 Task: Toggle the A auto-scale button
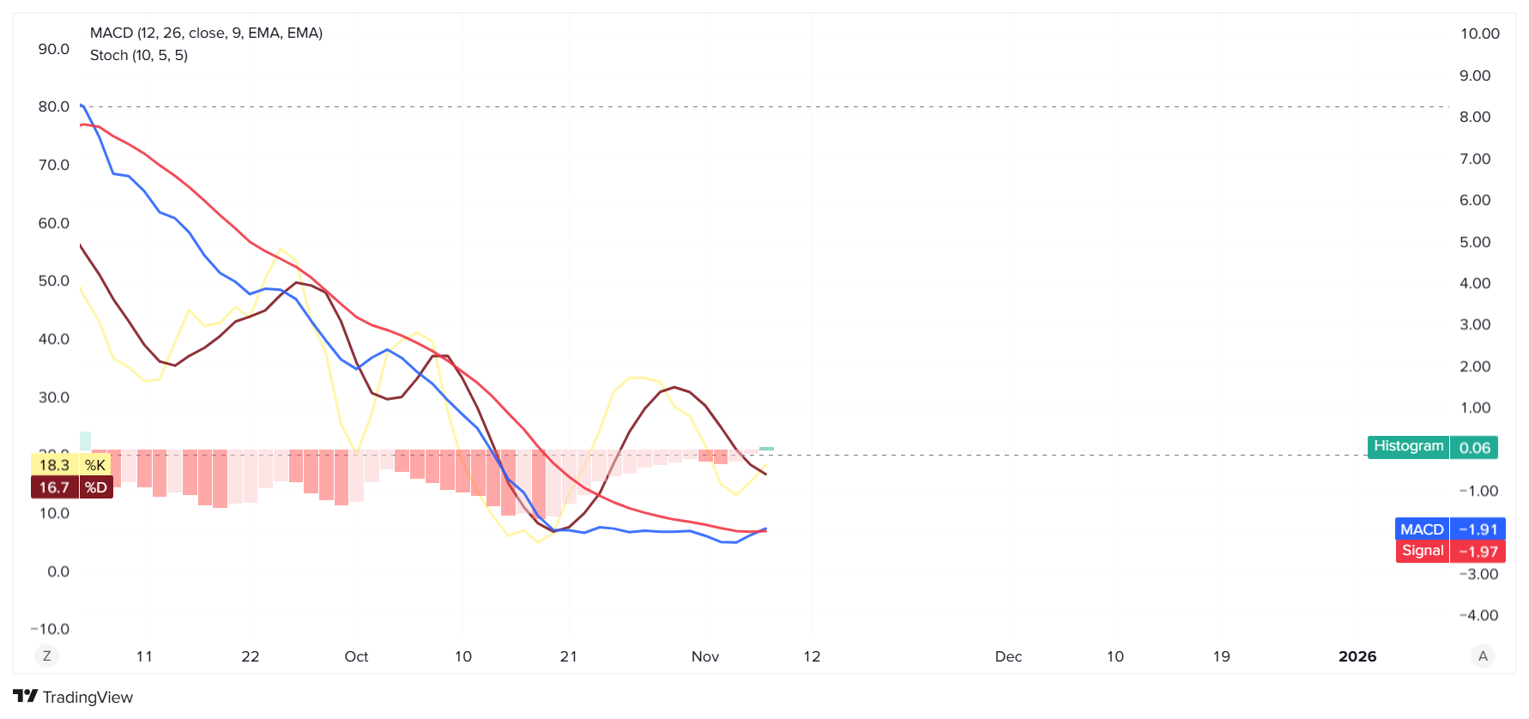click(x=1483, y=656)
